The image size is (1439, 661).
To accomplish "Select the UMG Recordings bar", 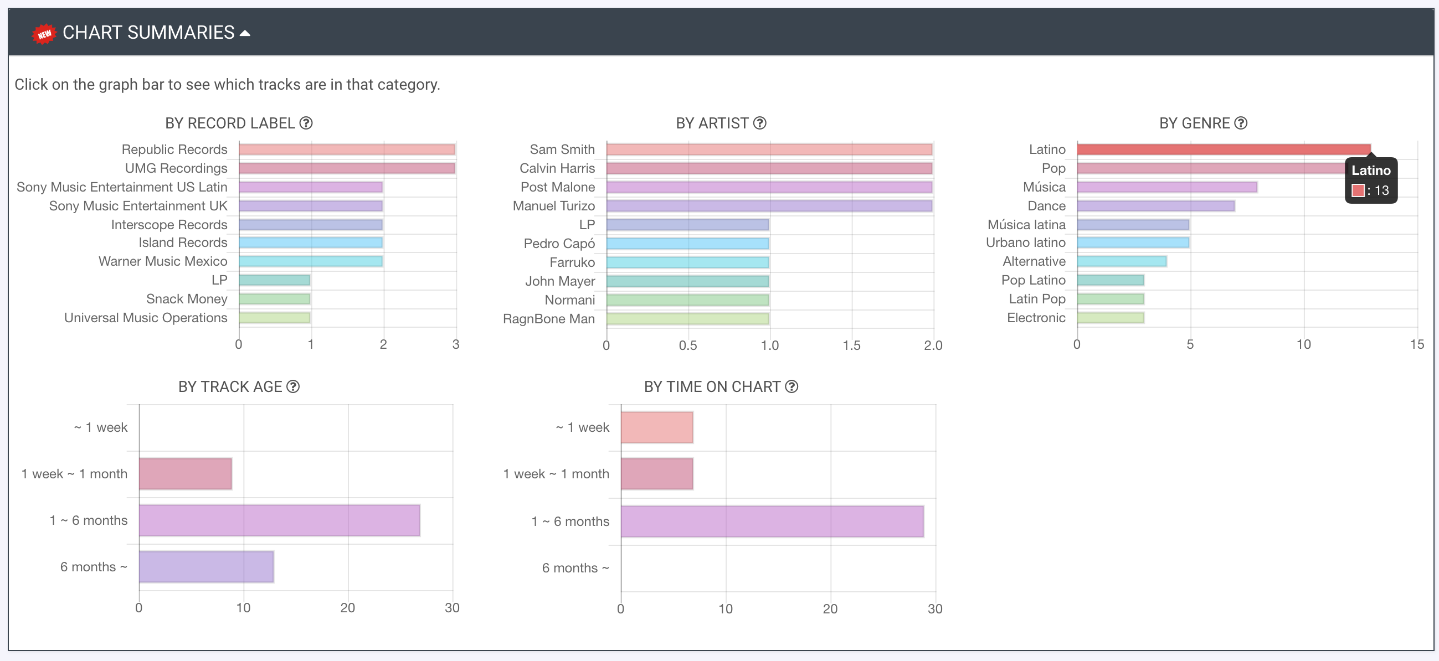I will coord(346,168).
